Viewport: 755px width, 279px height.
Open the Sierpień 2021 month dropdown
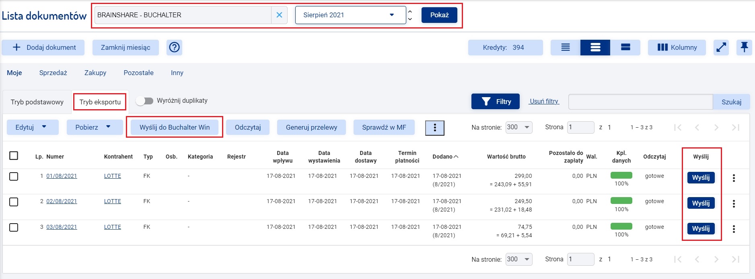(350, 15)
